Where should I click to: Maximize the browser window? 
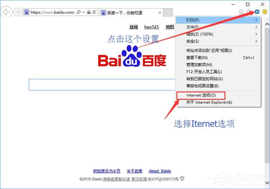click(248, 4)
